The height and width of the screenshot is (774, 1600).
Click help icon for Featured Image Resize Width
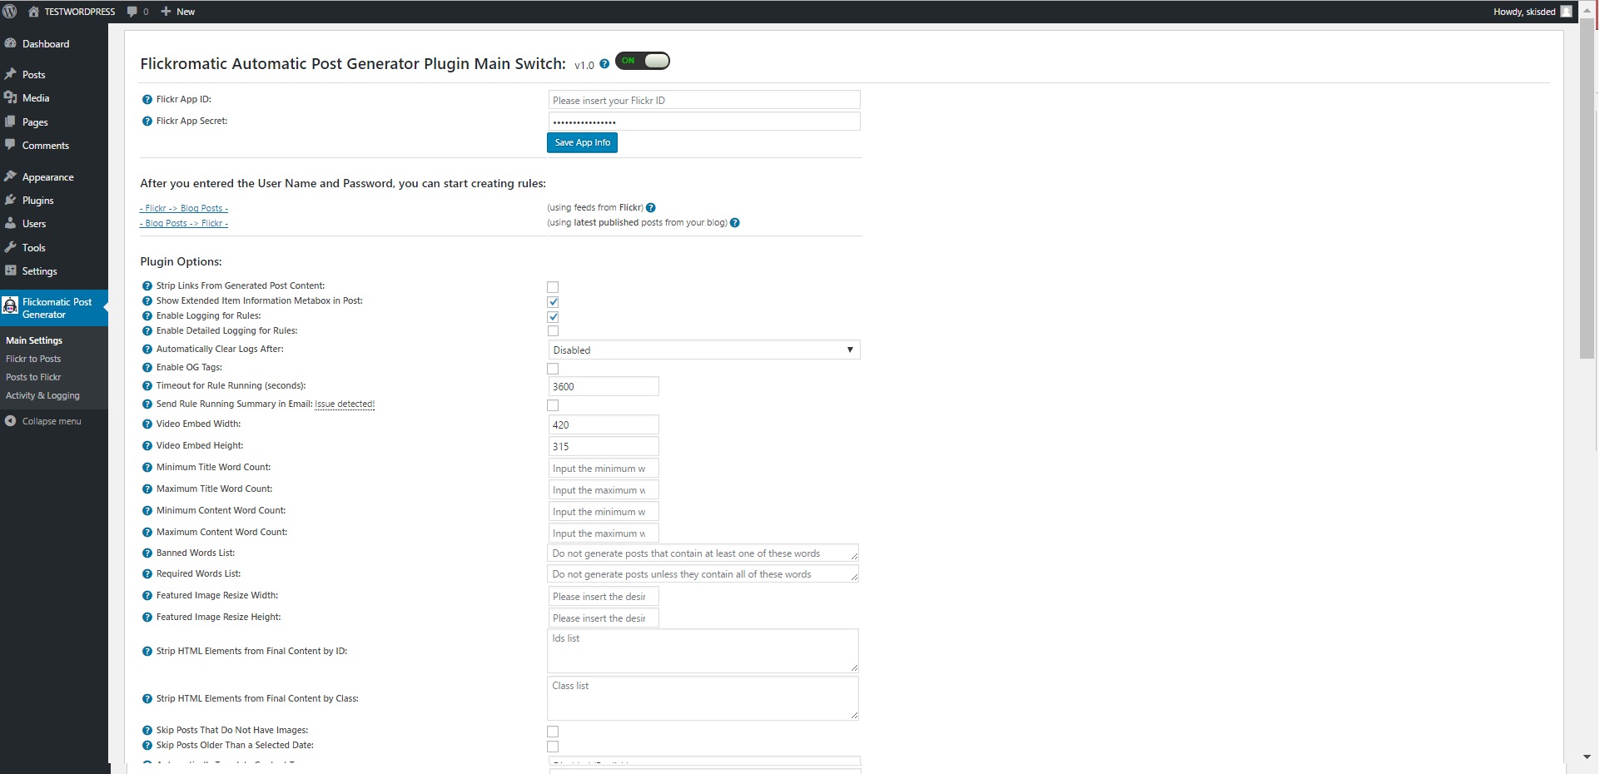click(147, 596)
